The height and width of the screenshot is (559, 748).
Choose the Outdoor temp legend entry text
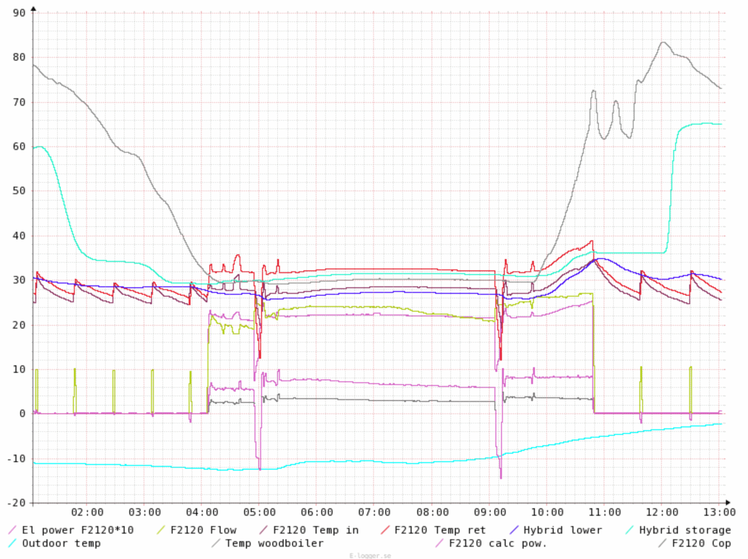coord(61,543)
